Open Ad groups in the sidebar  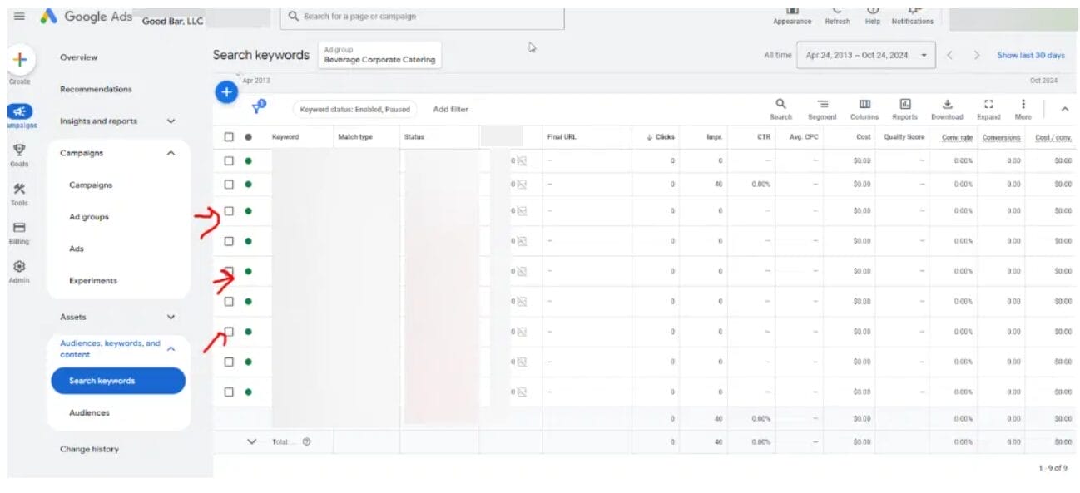89,217
